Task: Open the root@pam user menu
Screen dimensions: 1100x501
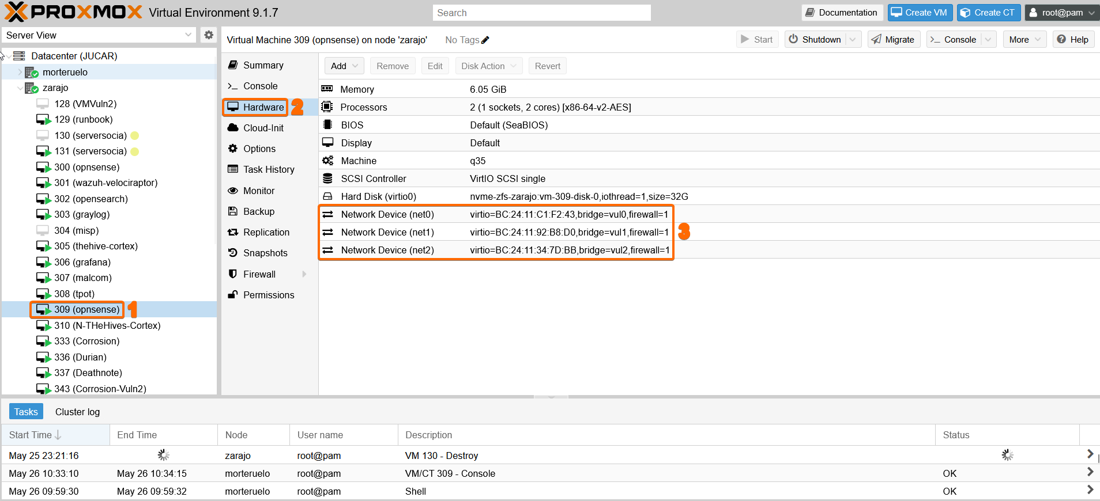Action: (1062, 13)
